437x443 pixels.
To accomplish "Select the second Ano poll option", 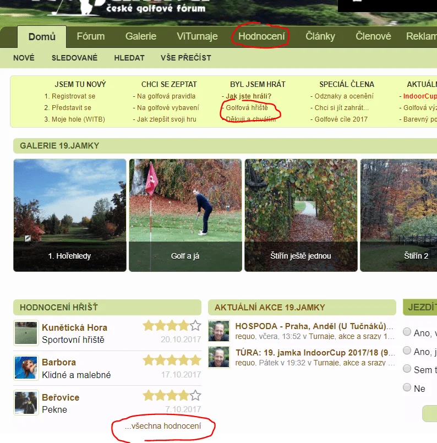I will pyautogui.click(x=407, y=351).
